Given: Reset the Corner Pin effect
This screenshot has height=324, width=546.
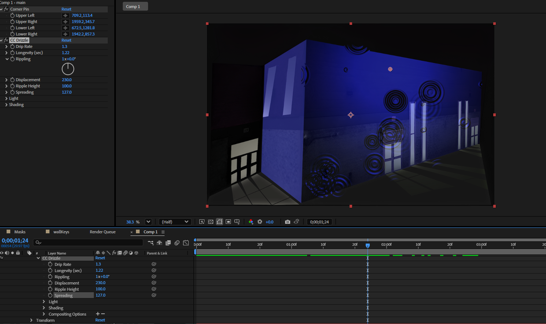Looking at the screenshot, I should pos(66,9).
